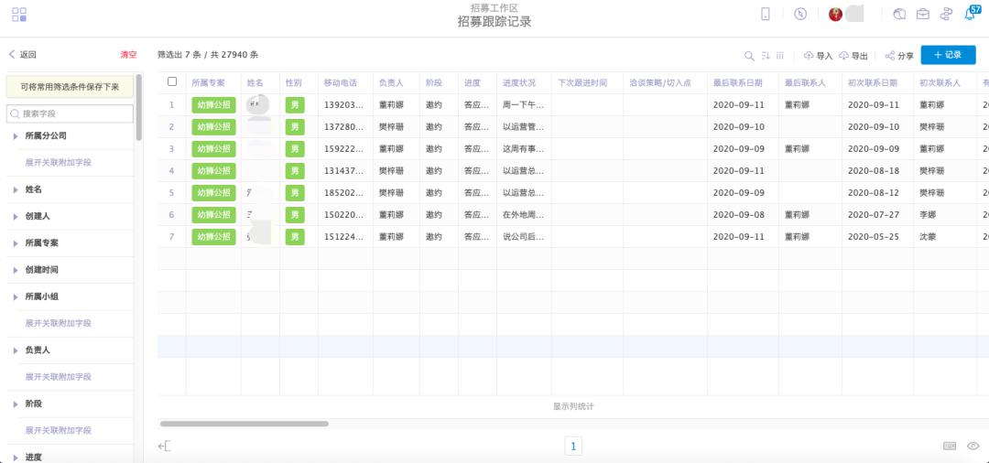
Task: Click the 男 gender tag in row 3
Action: pos(295,149)
